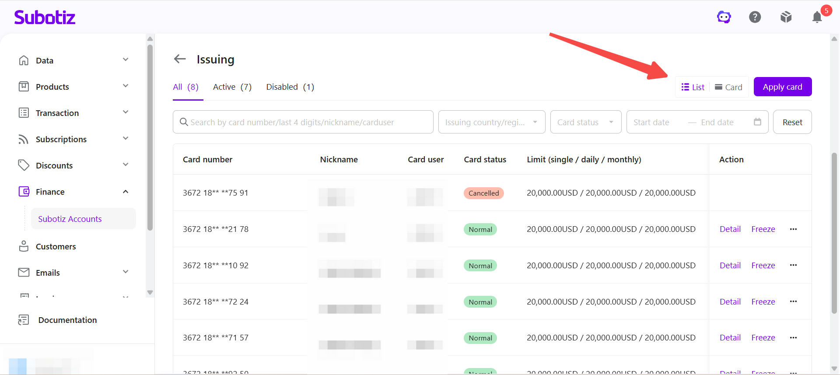Expand the Transaction menu chevron
The width and height of the screenshot is (840, 375).
(x=126, y=112)
